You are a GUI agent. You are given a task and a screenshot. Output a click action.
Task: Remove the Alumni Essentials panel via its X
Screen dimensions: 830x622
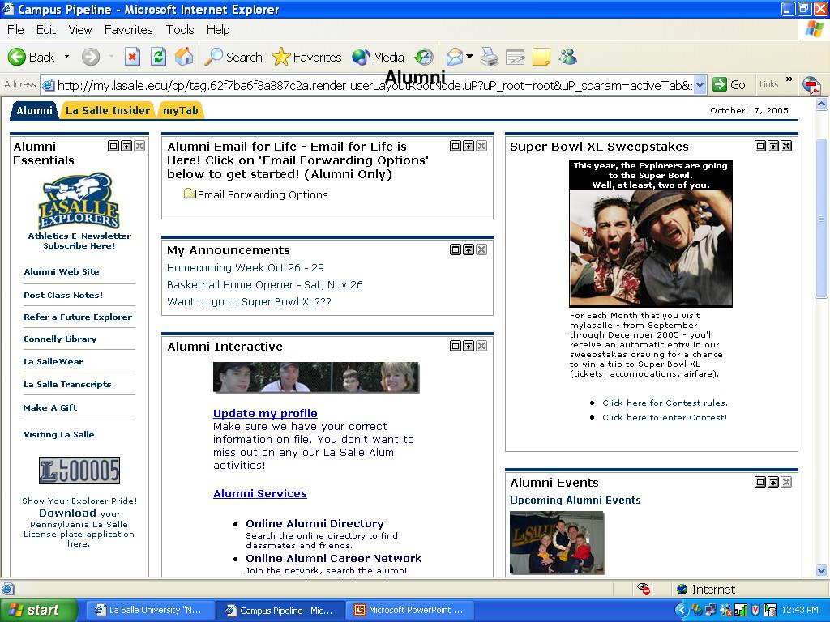[139, 146]
